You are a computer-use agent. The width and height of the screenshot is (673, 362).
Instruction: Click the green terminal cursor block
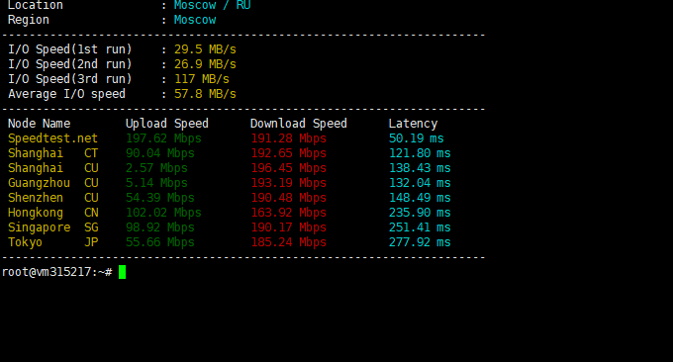123,272
